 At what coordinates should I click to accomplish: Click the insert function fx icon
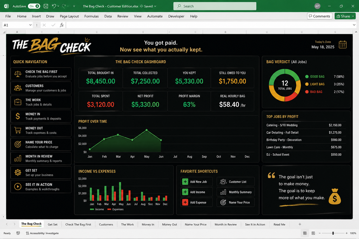(x=62, y=25)
